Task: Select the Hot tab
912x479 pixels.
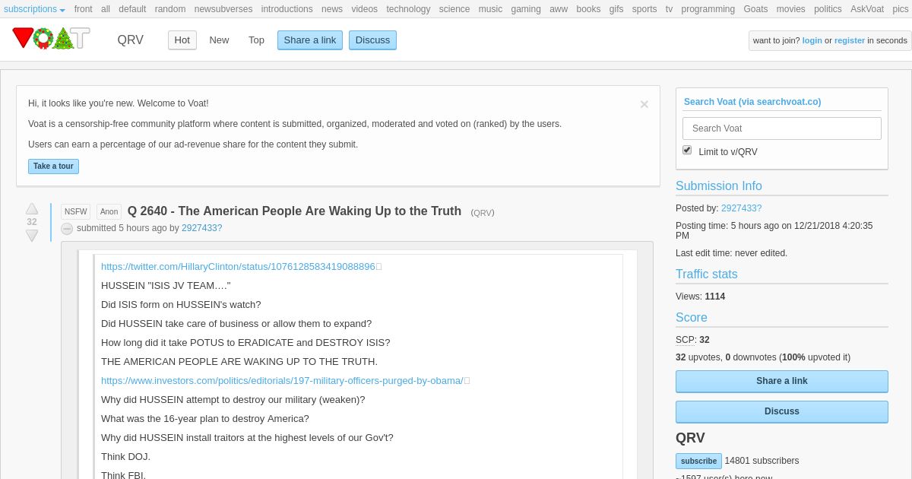Action: click(182, 40)
